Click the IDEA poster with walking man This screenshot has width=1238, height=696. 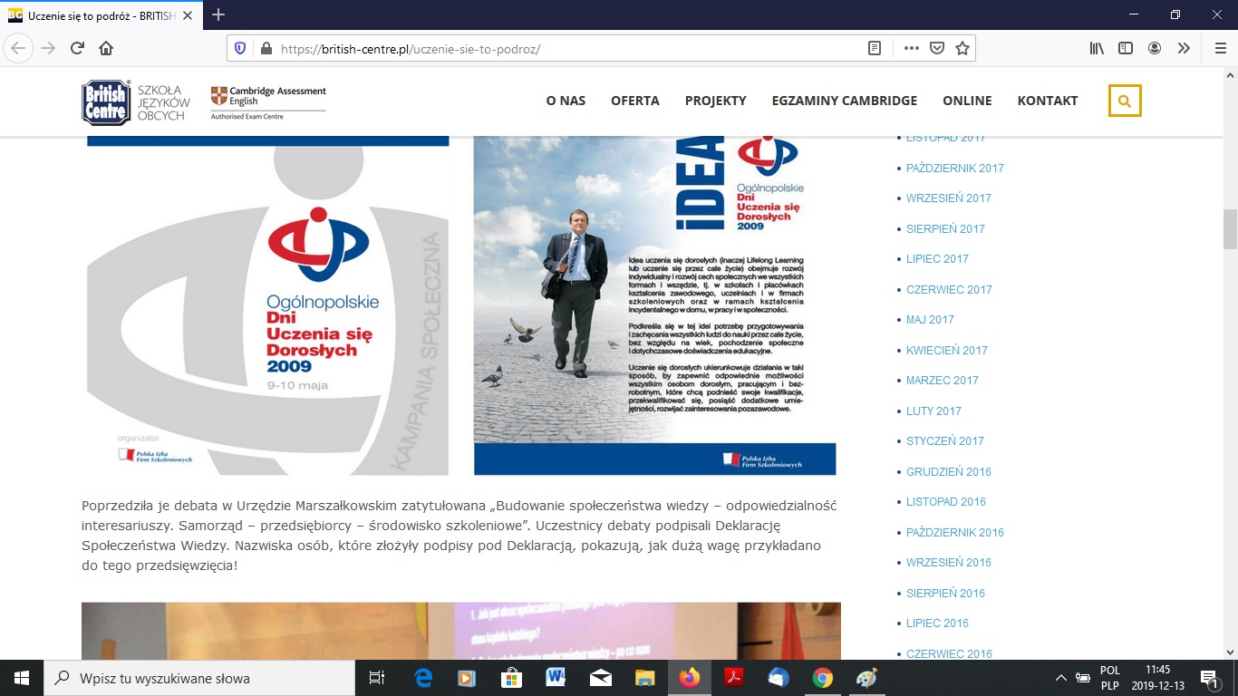[655, 305]
